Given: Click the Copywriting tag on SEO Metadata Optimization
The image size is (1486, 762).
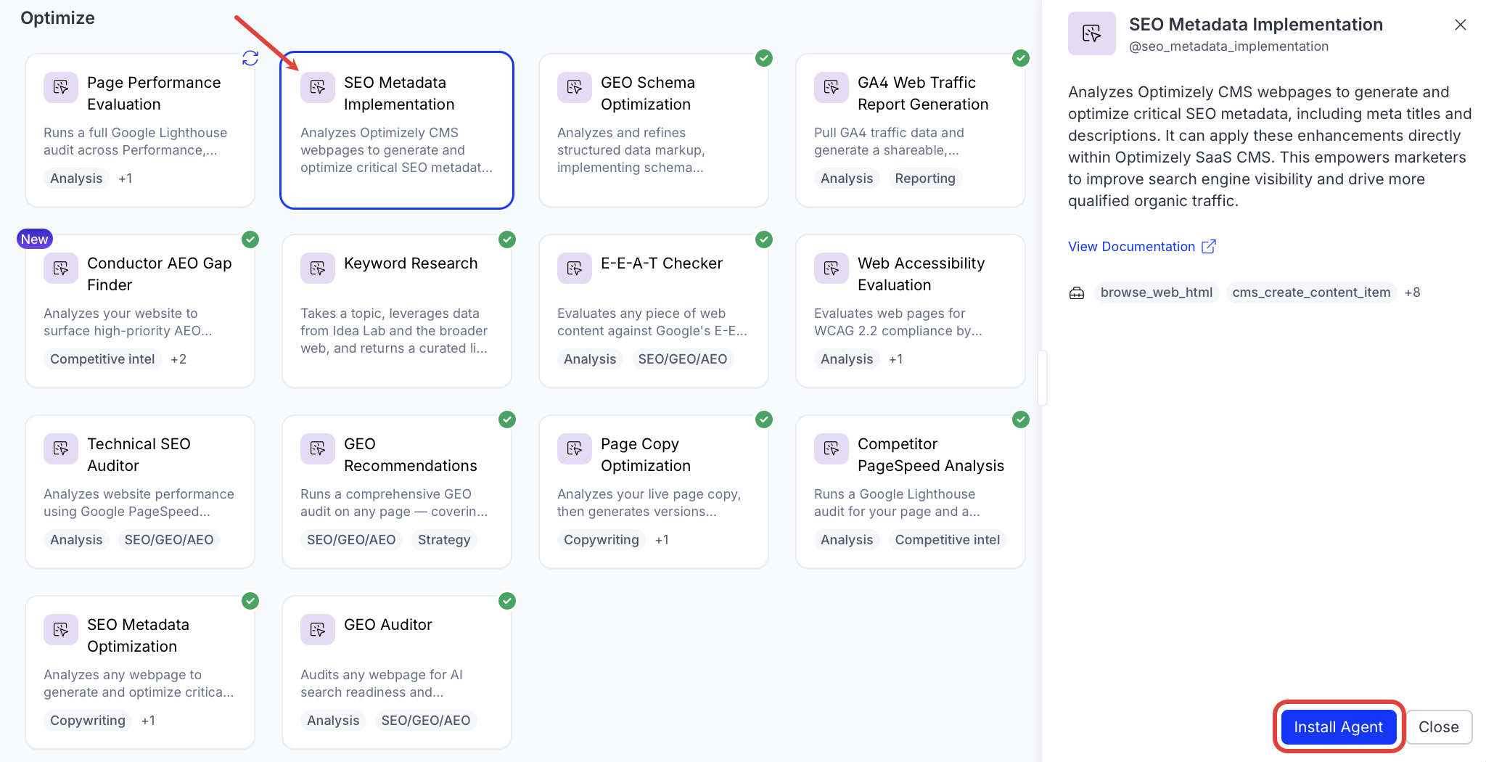Looking at the screenshot, I should [x=88, y=721].
